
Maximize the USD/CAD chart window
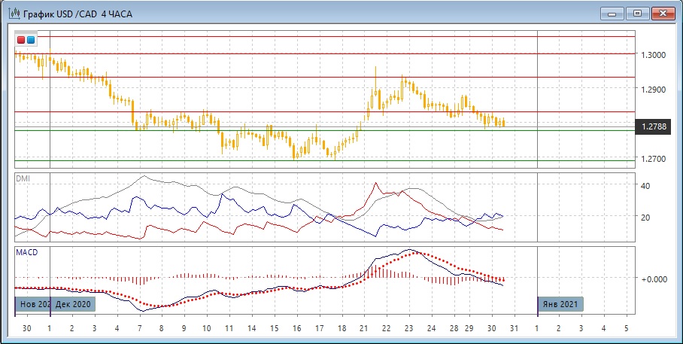(638, 13)
